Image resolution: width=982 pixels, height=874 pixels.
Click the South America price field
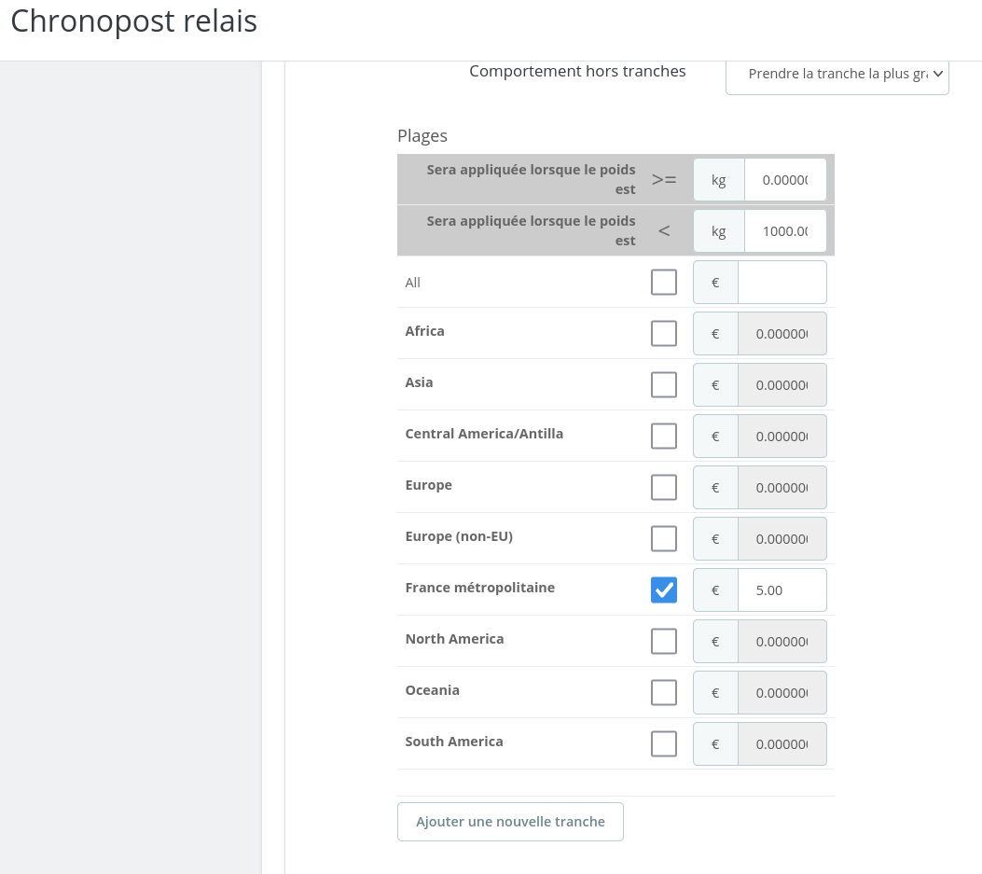781,745
